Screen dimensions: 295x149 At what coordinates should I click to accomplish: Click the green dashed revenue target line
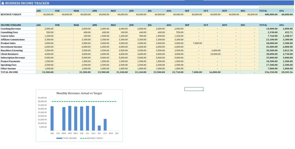(84, 101)
